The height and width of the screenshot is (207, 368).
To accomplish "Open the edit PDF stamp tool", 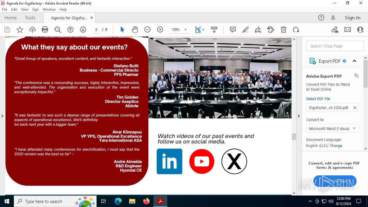I will tap(271, 30).
